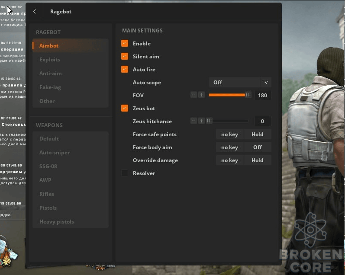
Task: Switch to the Anti-aim section
Action: [71, 74]
